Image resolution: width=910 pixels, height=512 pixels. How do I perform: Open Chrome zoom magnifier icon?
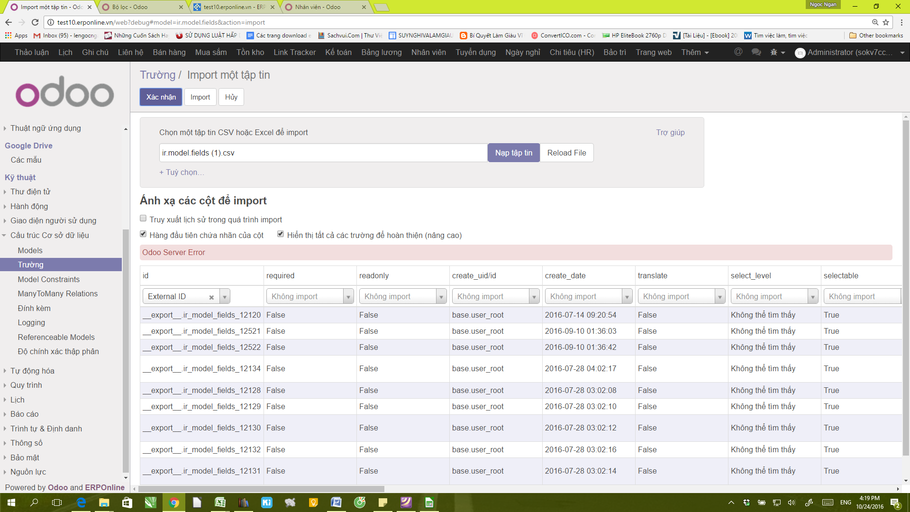tap(875, 22)
